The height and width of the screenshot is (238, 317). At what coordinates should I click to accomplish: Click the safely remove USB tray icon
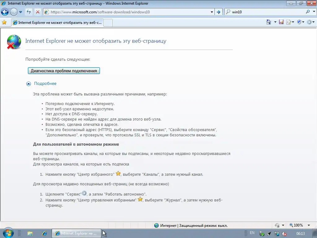269,234
